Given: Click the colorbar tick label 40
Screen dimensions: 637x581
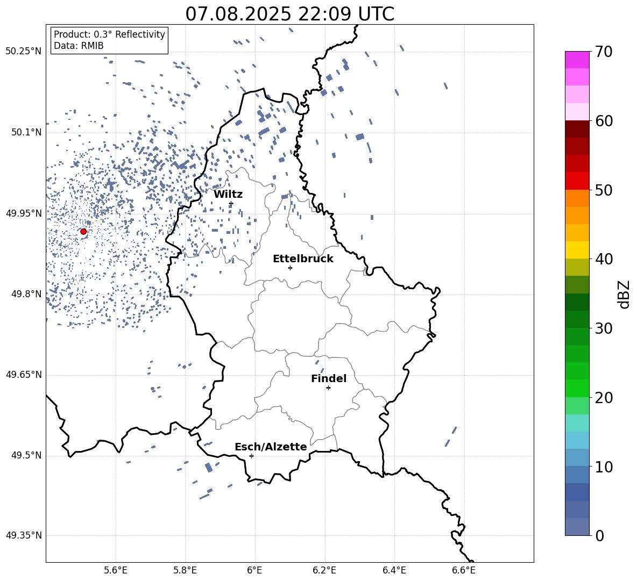Looking at the screenshot, I should point(604,259).
